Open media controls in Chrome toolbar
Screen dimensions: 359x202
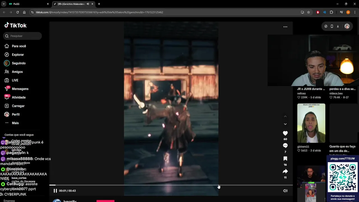click(x=341, y=12)
